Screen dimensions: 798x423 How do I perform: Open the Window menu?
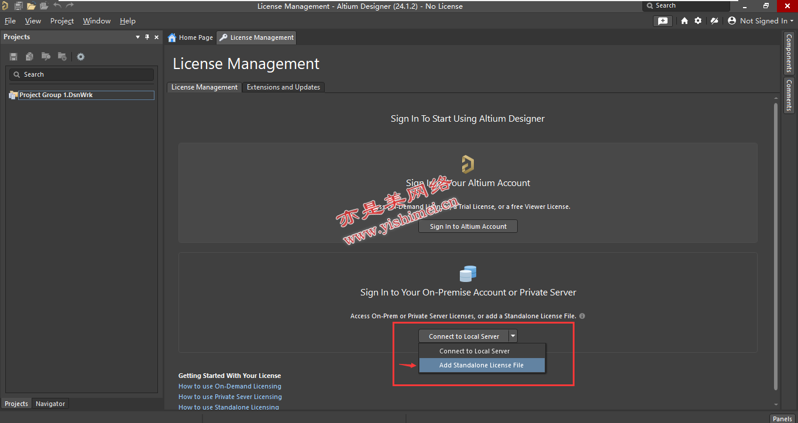(97, 20)
